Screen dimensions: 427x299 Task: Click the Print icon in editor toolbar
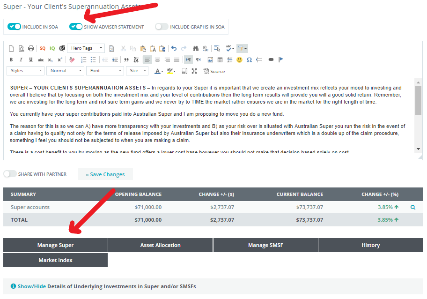tap(31, 48)
